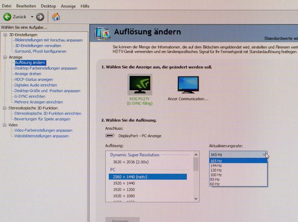Viewport: 298px width, 222px height.
Task: Select Auflösung ändern in the tree
Action: pos(30,62)
